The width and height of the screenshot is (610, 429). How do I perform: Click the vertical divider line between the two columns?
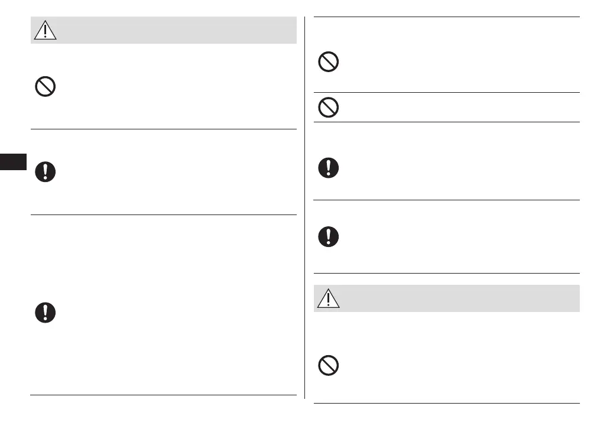click(305, 207)
